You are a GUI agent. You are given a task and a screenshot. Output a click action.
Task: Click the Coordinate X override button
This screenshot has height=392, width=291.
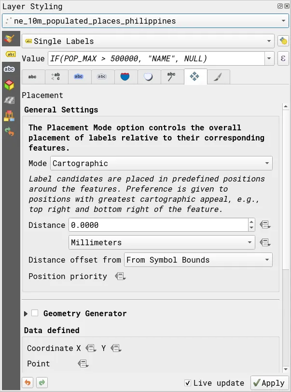coord(90,348)
